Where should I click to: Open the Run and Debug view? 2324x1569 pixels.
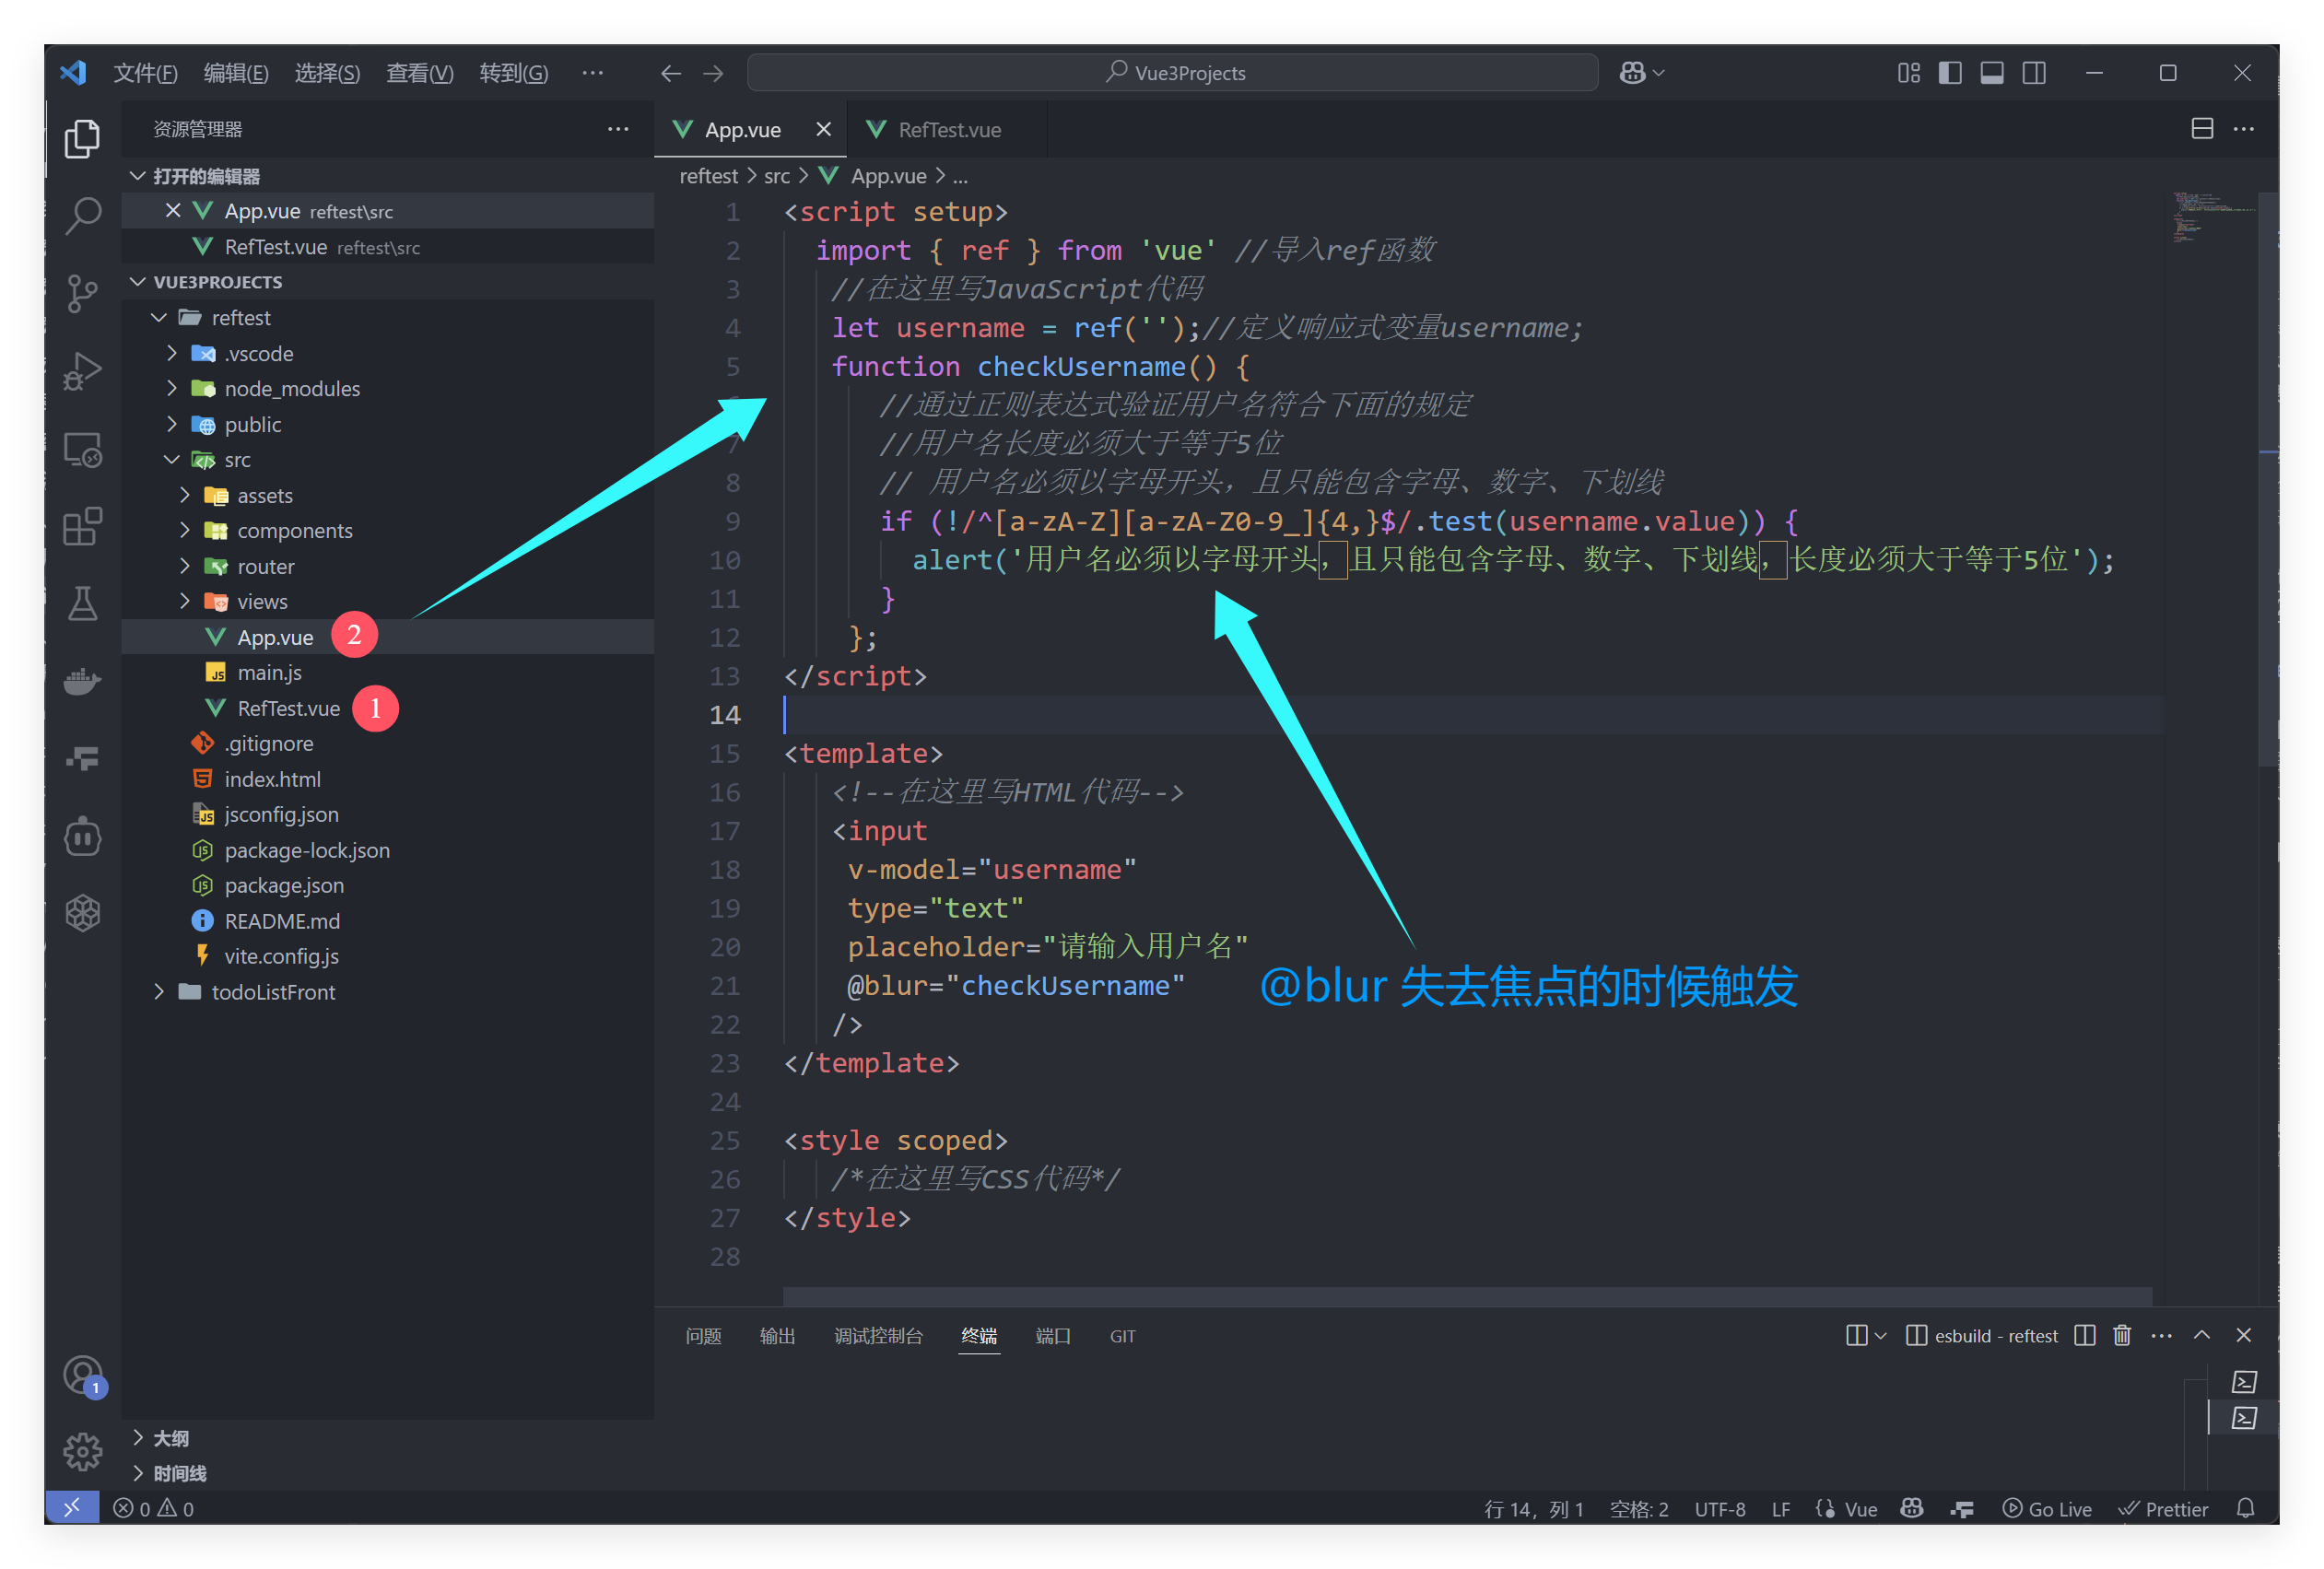click(x=83, y=371)
